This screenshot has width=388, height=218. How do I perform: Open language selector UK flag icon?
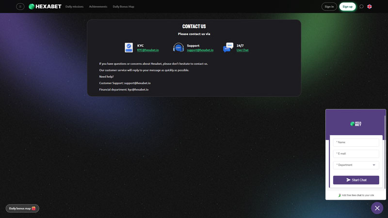point(370,7)
